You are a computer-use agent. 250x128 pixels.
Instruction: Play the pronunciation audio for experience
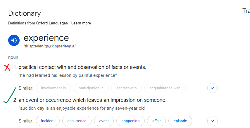pyautogui.click(x=14, y=40)
